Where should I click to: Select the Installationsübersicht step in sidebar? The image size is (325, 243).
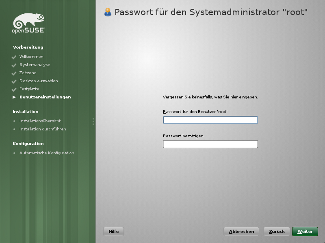click(40, 121)
